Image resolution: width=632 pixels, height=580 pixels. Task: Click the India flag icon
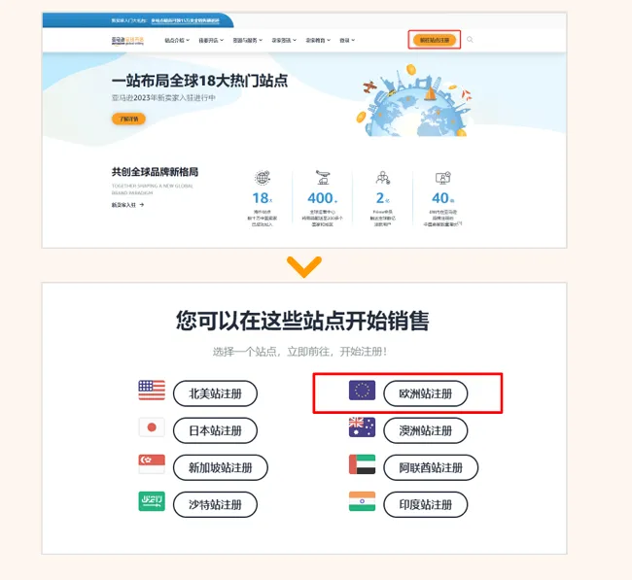[362, 501]
